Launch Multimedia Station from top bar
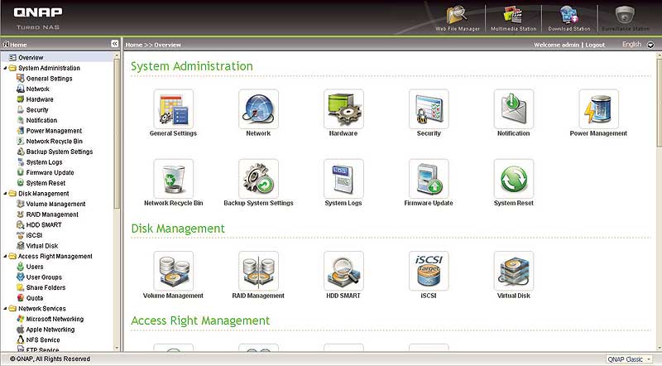This screenshot has width=662, height=366. tap(513, 18)
